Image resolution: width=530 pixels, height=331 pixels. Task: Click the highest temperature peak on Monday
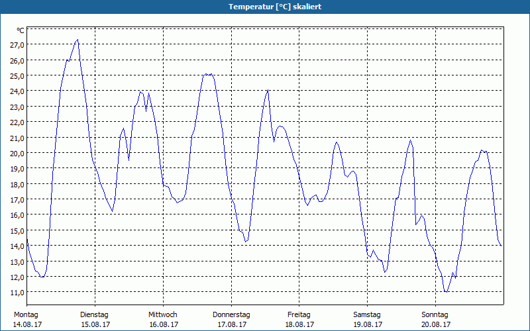tap(78, 40)
